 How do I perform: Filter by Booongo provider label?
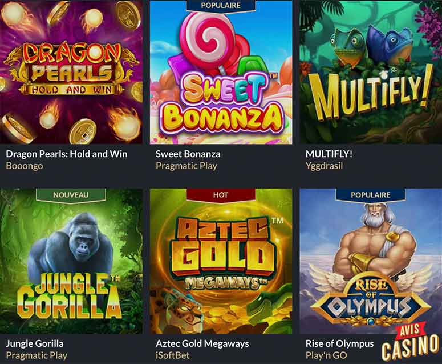click(x=25, y=166)
